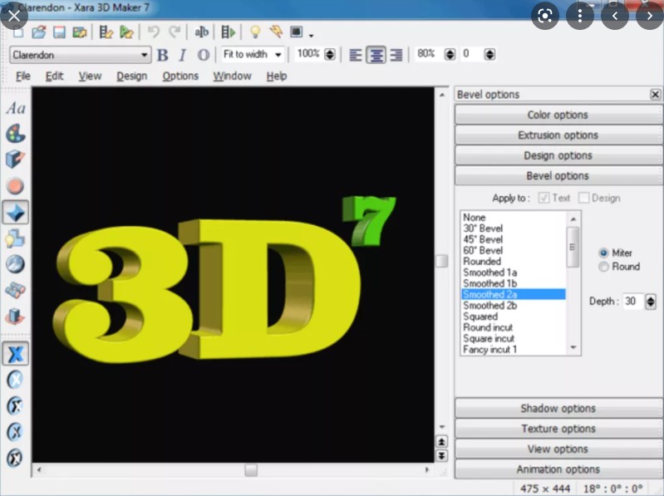The height and width of the screenshot is (496, 664).
Task: Click the view options binoculars icon
Action: click(16, 290)
